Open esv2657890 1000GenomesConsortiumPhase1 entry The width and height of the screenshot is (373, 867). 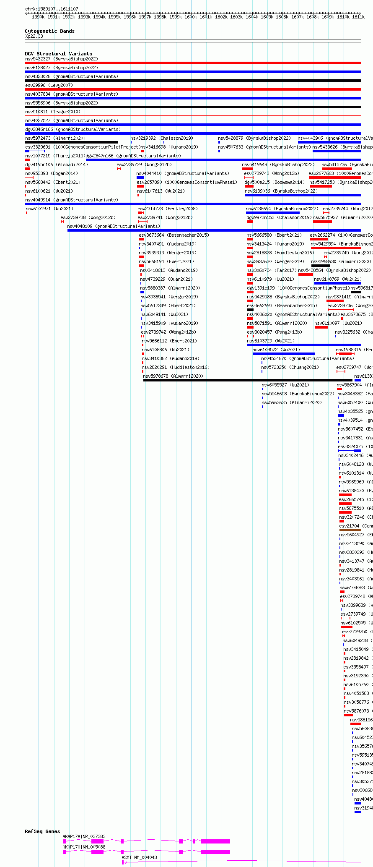click(187, 182)
